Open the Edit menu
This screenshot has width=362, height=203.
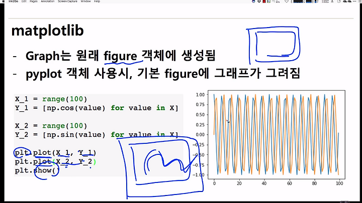(24, 1)
